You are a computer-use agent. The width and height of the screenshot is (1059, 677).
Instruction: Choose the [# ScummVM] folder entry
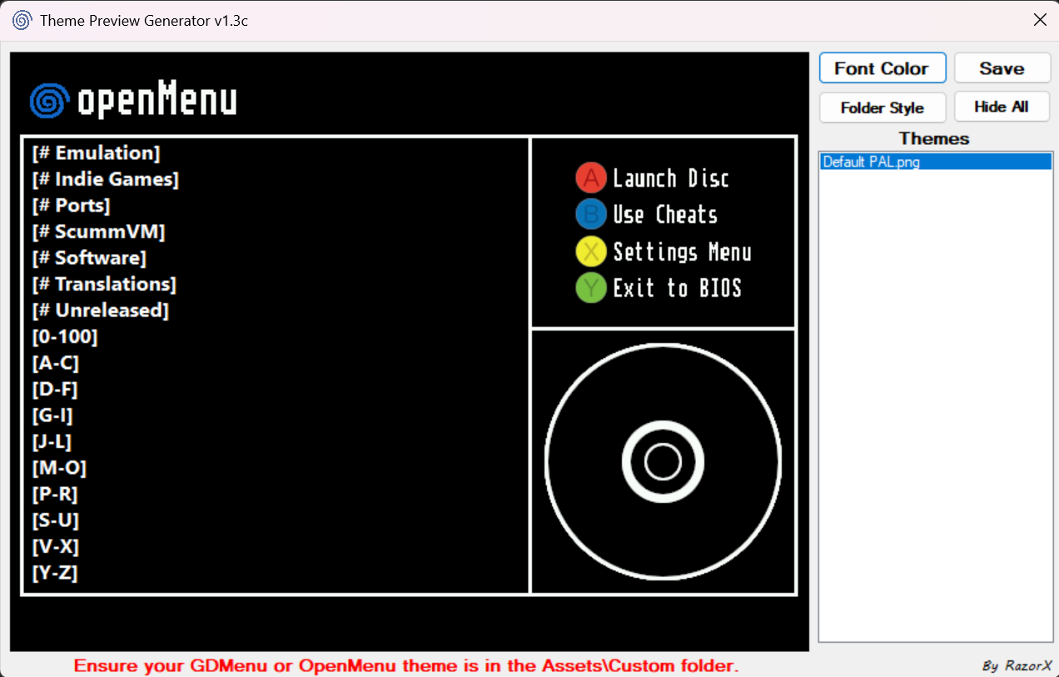point(98,231)
